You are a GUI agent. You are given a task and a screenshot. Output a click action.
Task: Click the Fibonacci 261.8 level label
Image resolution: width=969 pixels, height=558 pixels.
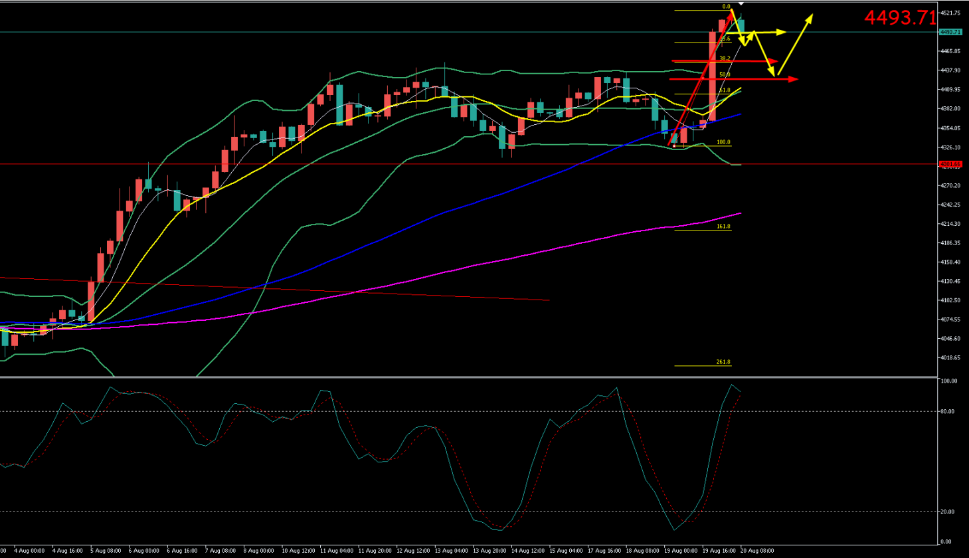(723, 362)
